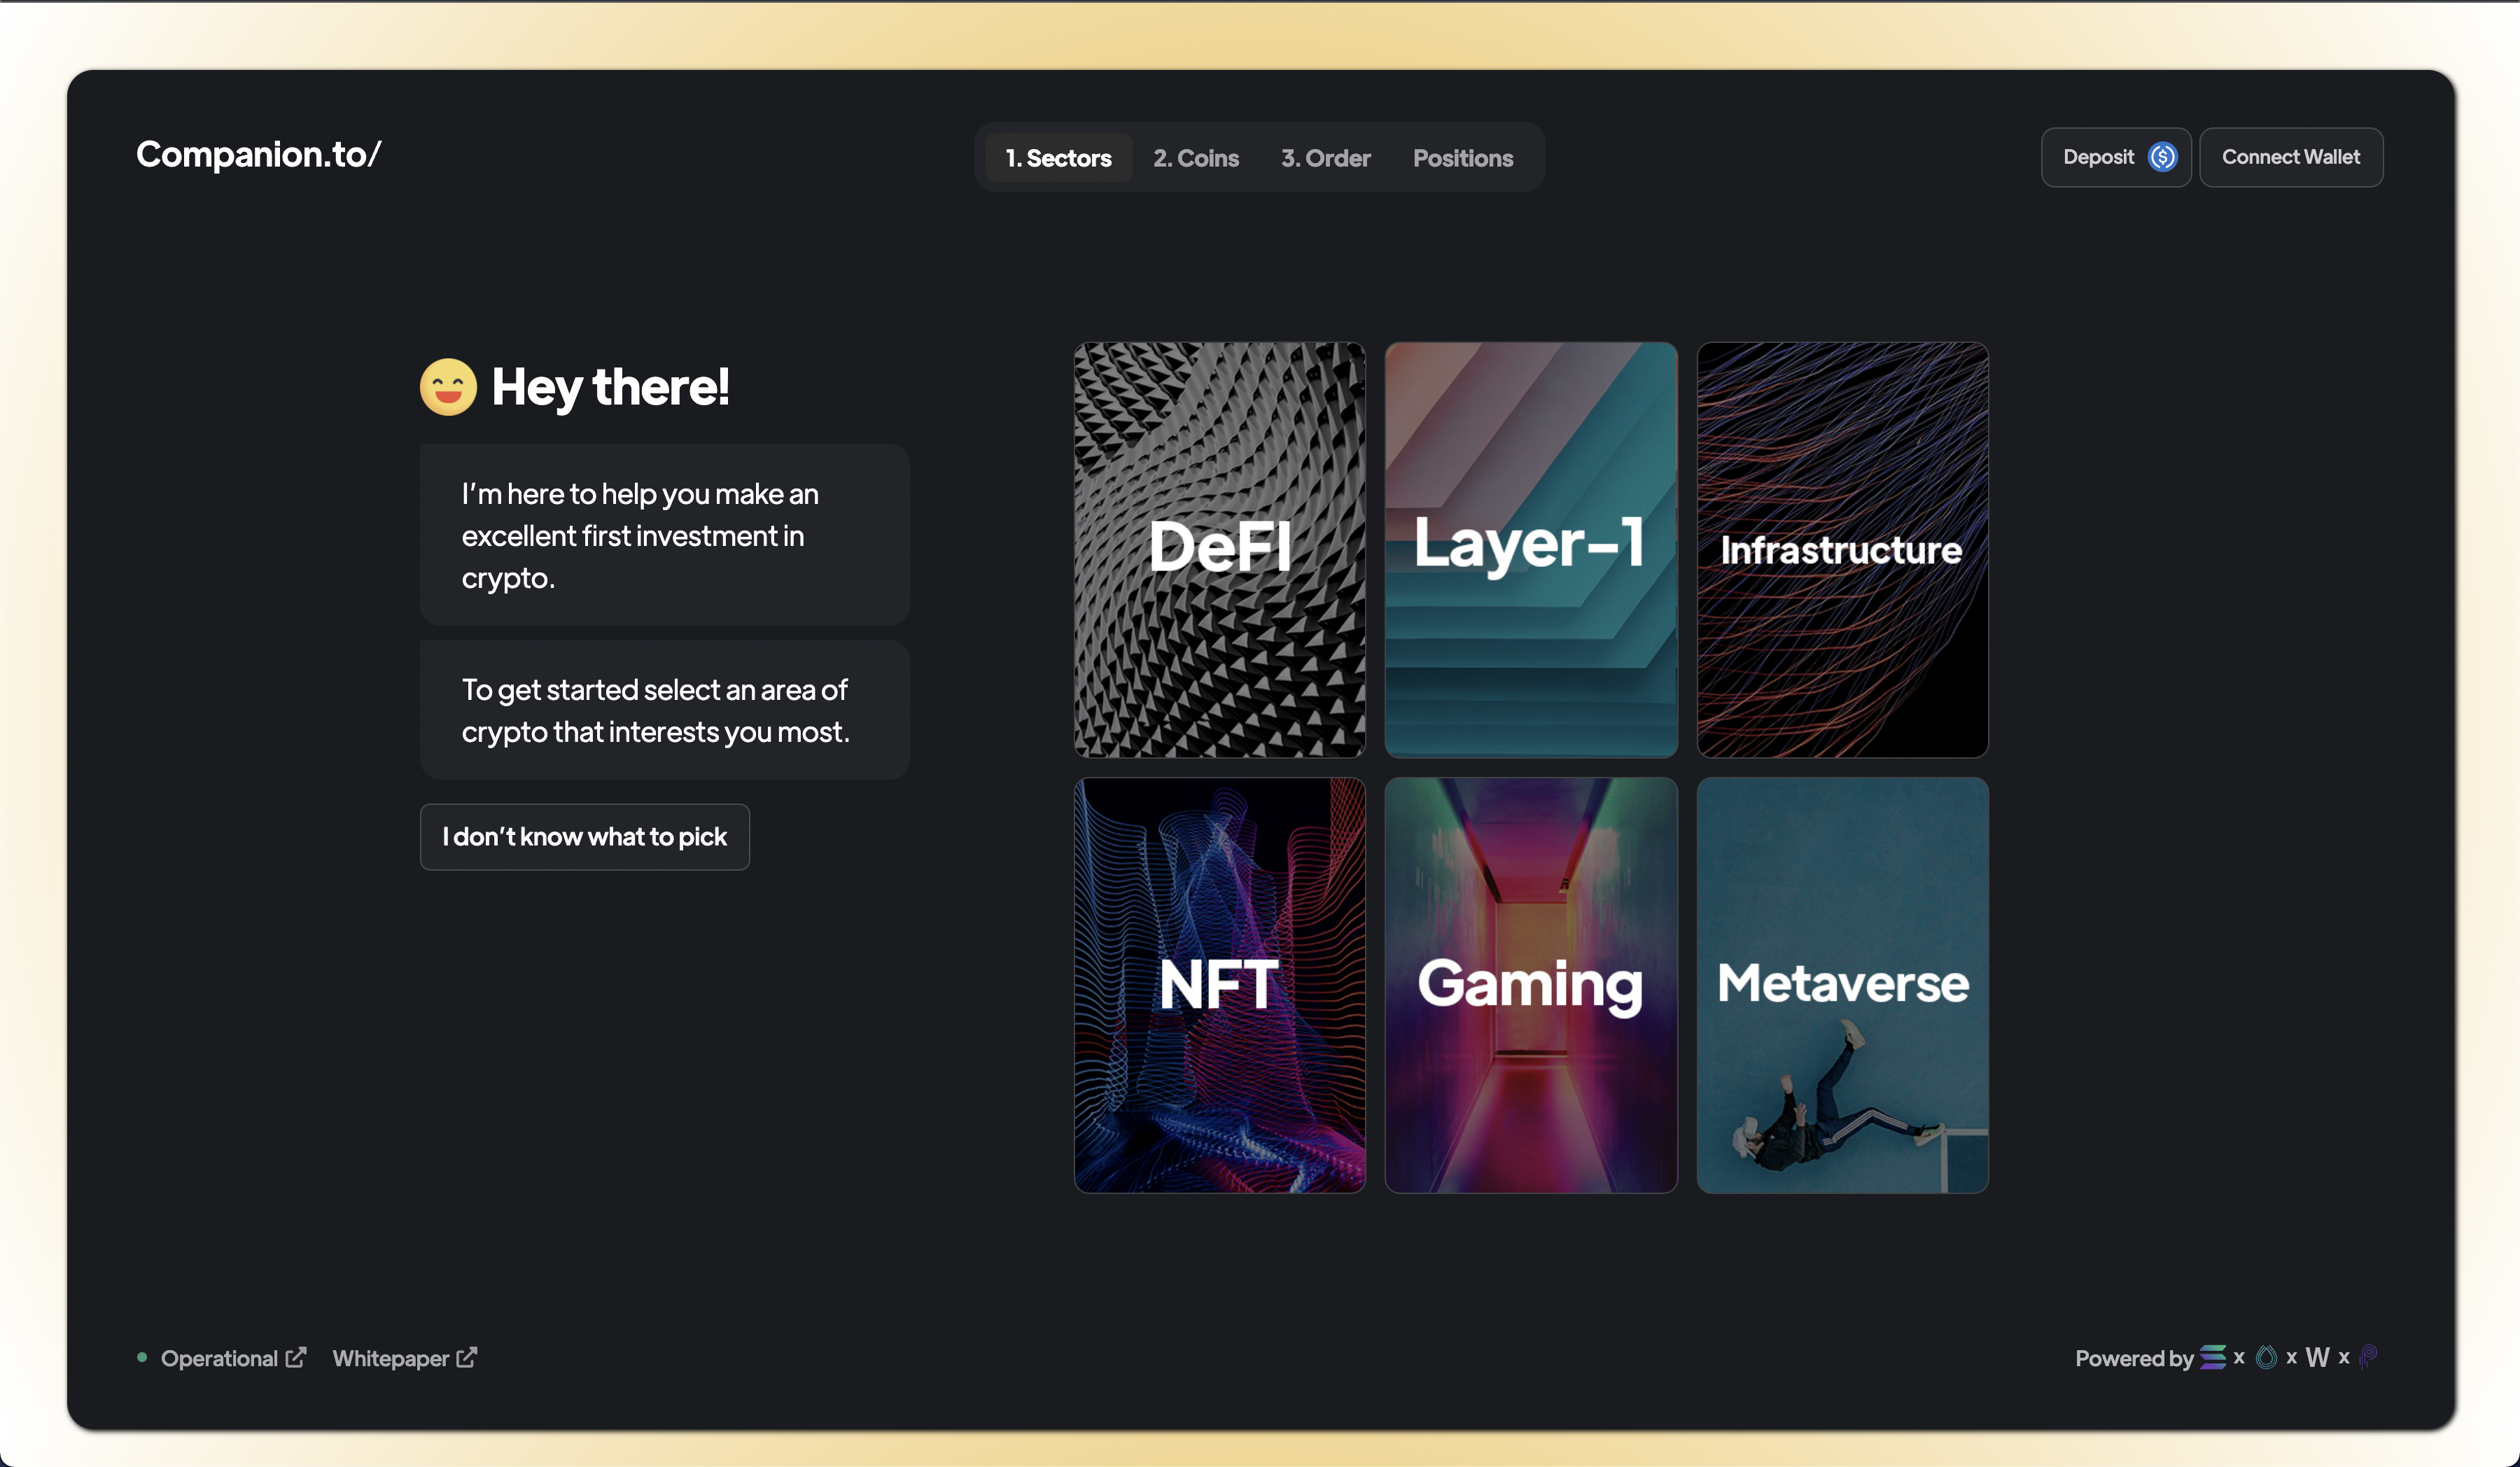Open the Companion.to/ home logo
The image size is (2520, 1467).
(258, 155)
